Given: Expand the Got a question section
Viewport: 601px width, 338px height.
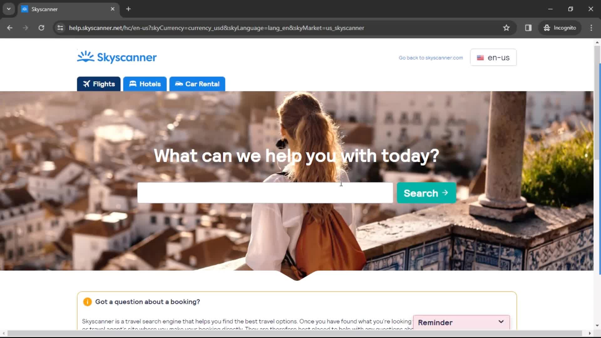Looking at the screenshot, I should click(x=147, y=302).
